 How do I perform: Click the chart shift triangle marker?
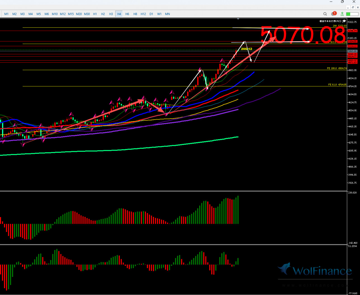238,19
